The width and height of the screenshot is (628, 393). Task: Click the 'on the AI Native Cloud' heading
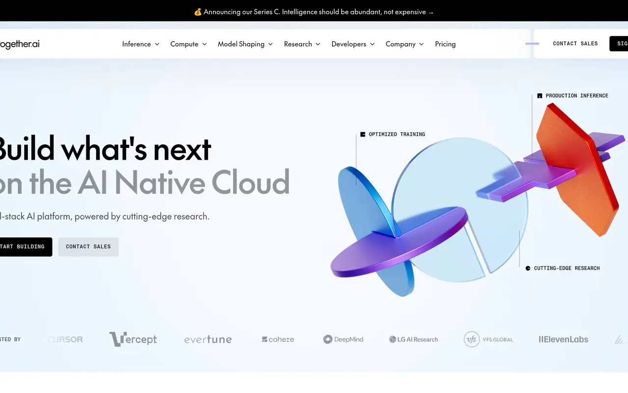pyautogui.click(x=145, y=183)
